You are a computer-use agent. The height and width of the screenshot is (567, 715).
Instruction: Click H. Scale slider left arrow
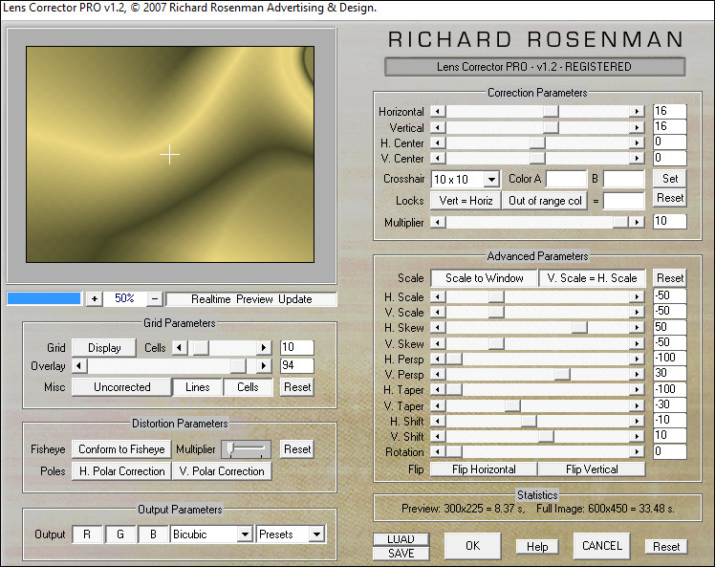point(438,297)
